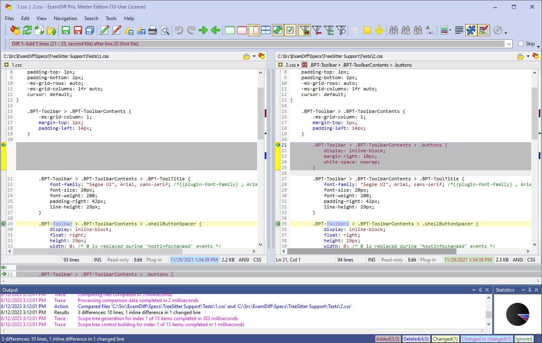Open the diff navigation dropdown list
The image size is (542, 343).
point(509,43)
